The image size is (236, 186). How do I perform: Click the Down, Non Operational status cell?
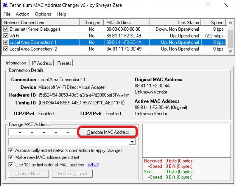(177, 29)
